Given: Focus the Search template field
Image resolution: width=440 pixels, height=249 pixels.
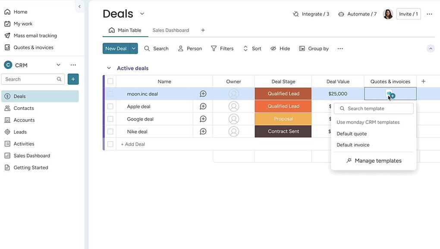Looking at the screenshot, I should pos(374,109).
